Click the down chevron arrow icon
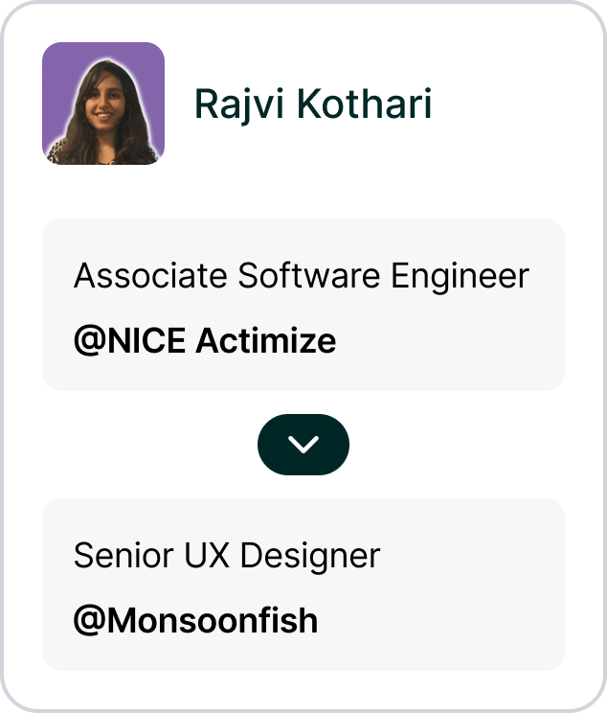607x713 pixels. [x=303, y=445]
